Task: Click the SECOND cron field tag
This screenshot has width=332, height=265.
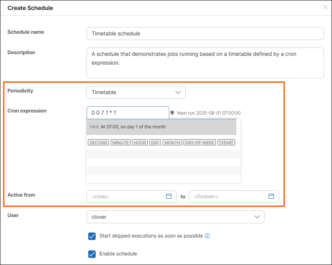Action: 99,142
